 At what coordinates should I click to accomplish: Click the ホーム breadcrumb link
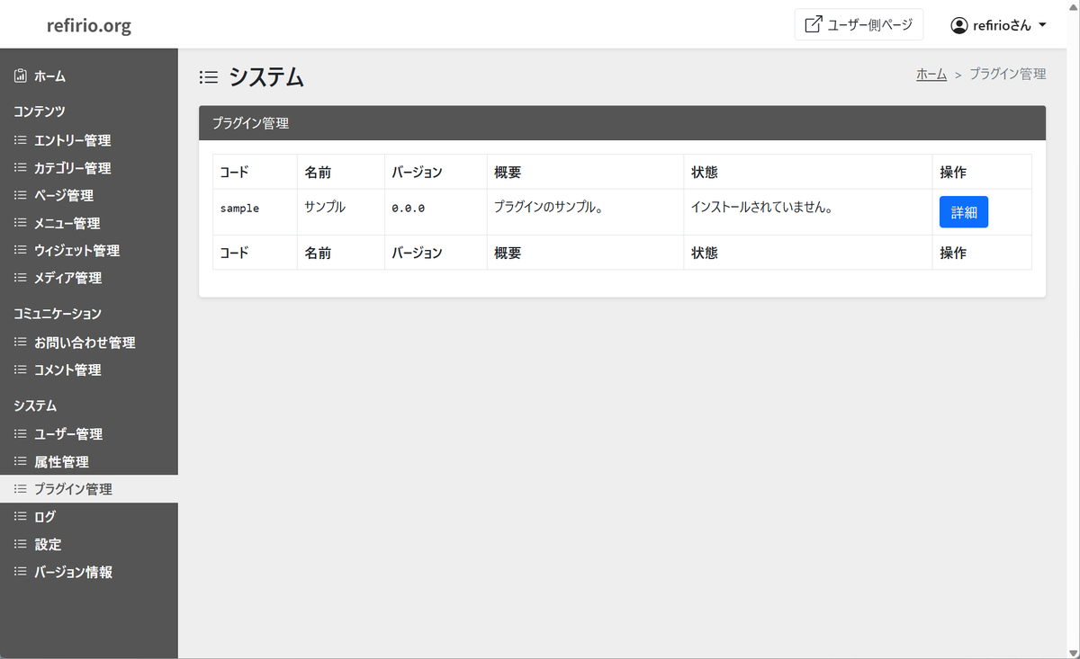click(x=931, y=74)
